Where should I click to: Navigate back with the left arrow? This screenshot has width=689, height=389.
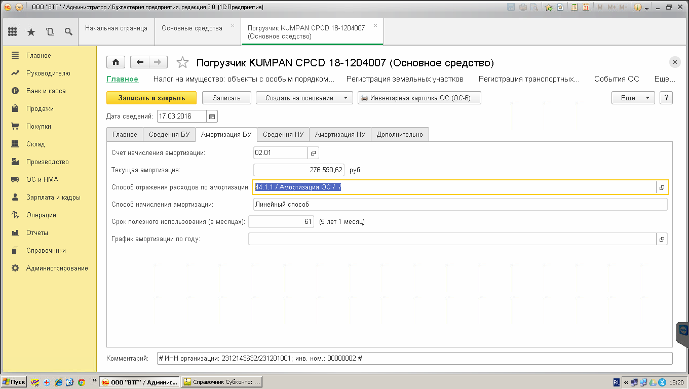coord(140,62)
